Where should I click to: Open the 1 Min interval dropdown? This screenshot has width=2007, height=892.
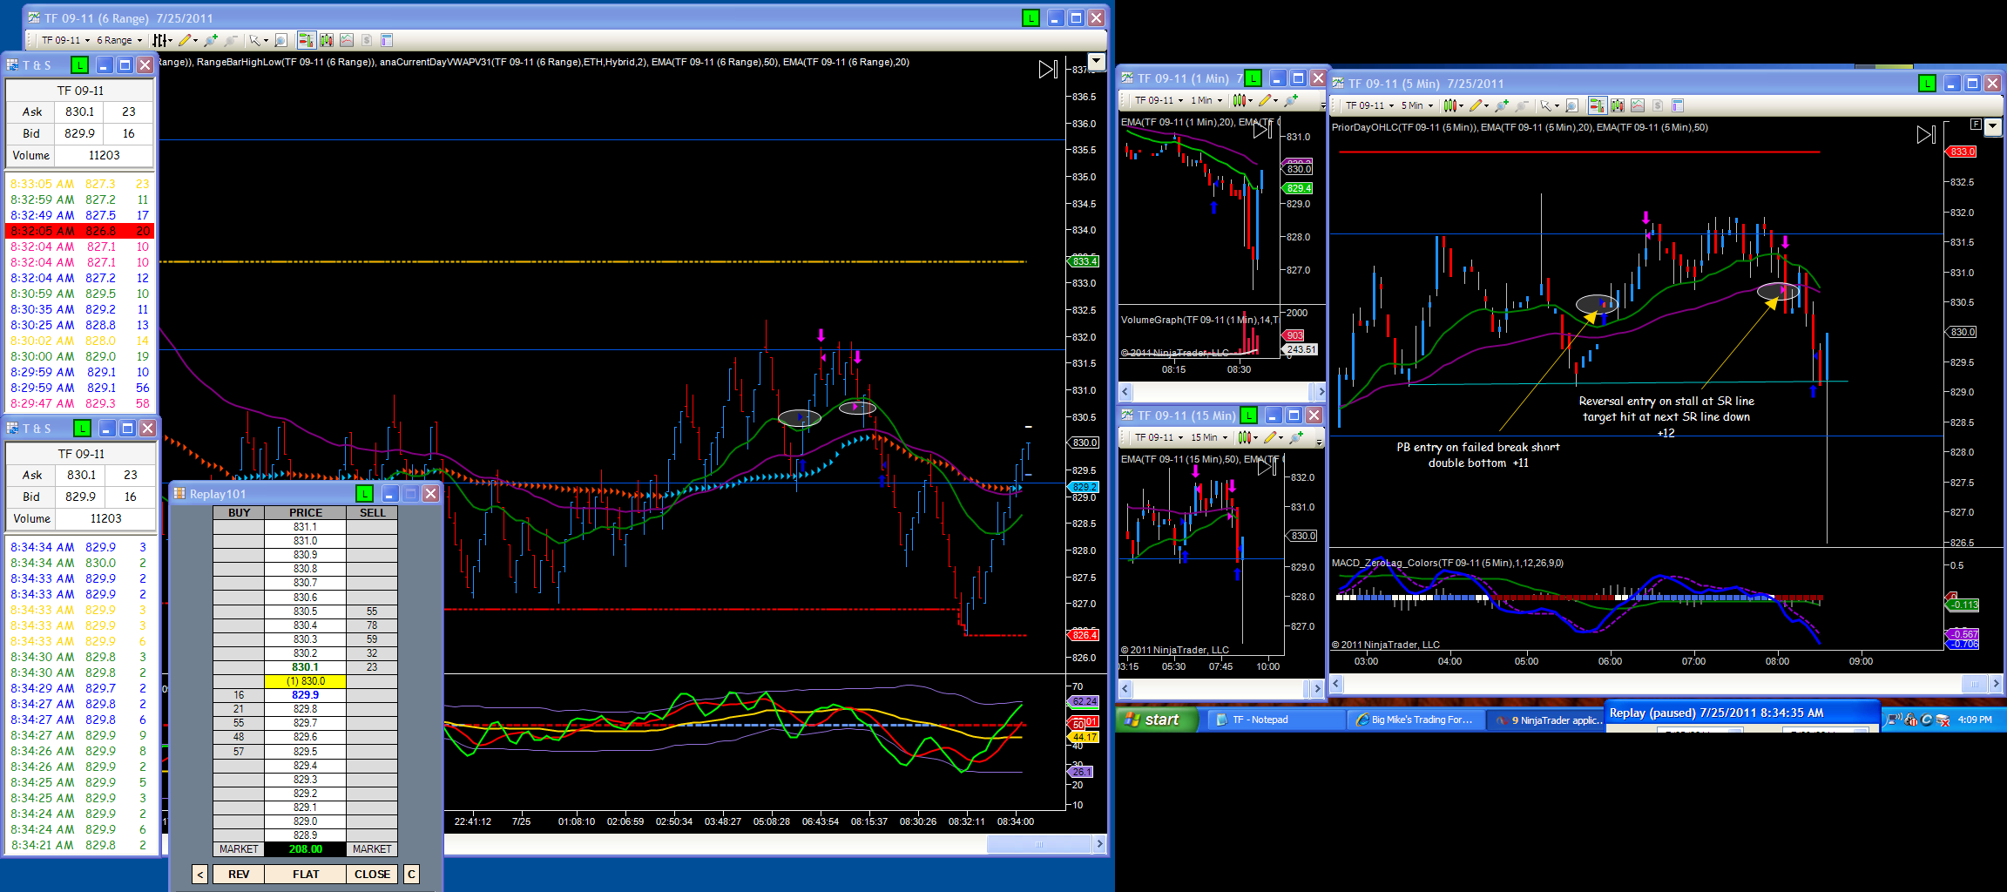tap(1206, 100)
